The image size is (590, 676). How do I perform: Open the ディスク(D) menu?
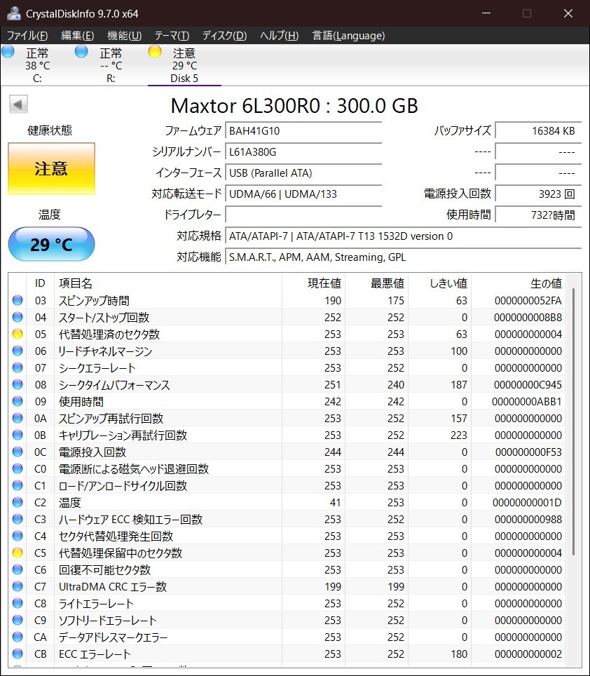224,35
